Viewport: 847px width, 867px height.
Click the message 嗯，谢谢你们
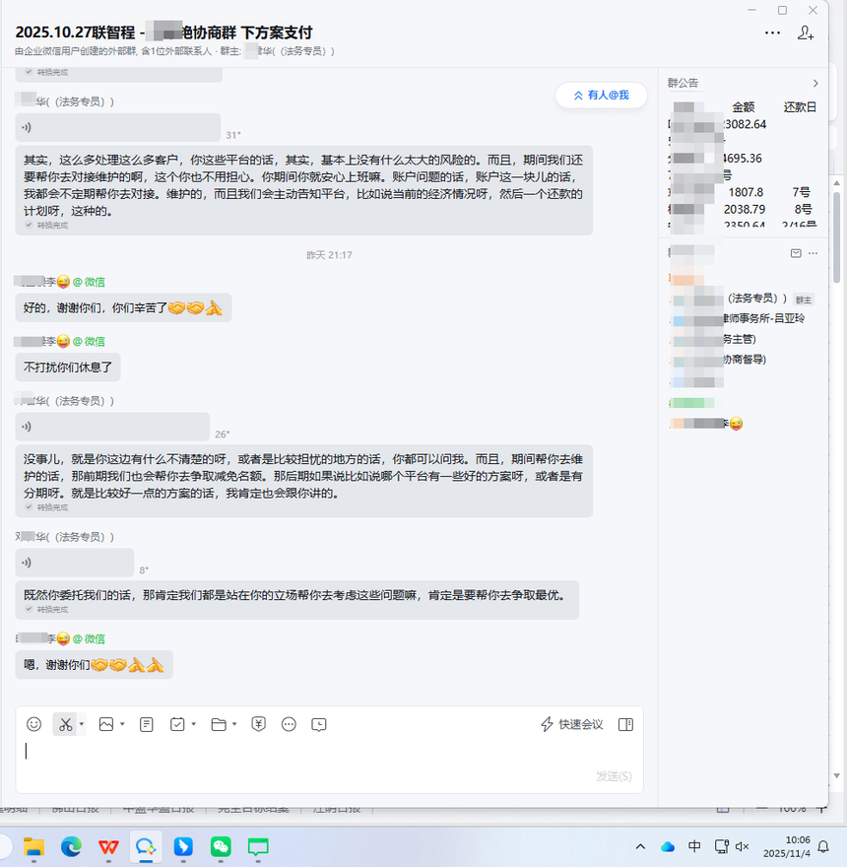94,665
